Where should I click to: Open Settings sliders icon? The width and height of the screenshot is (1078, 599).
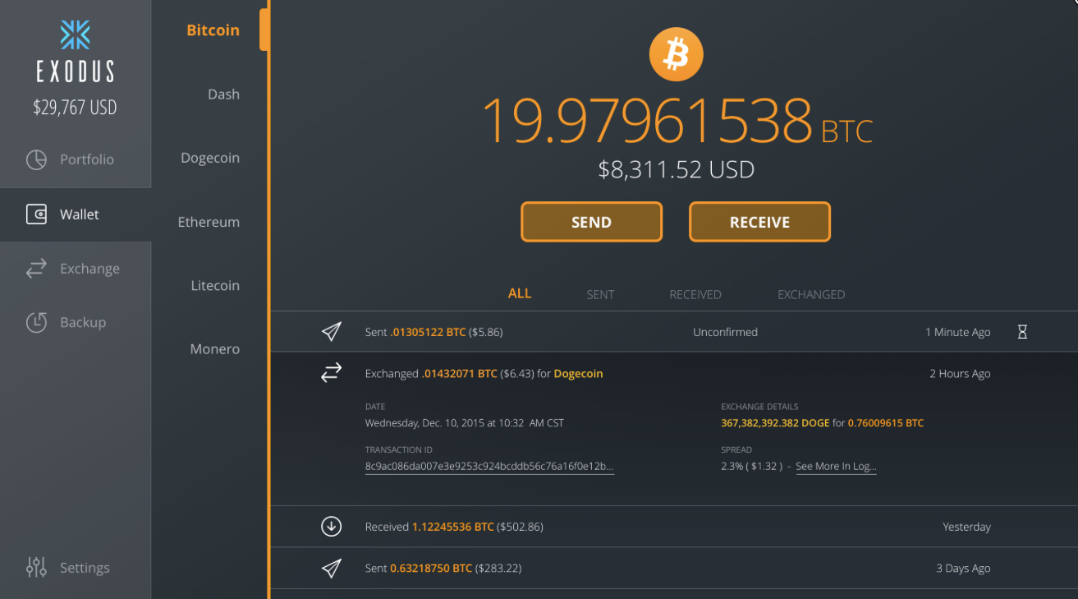pyautogui.click(x=36, y=567)
